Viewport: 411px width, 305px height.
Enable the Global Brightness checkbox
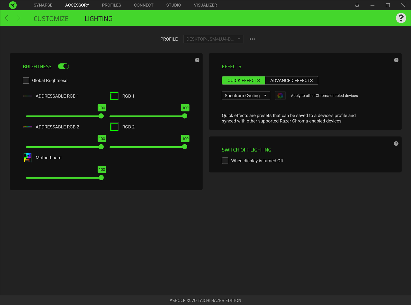click(26, 80)
